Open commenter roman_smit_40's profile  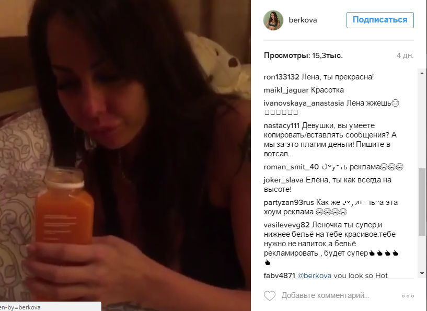pyautogui.click(x=291, y=167)
